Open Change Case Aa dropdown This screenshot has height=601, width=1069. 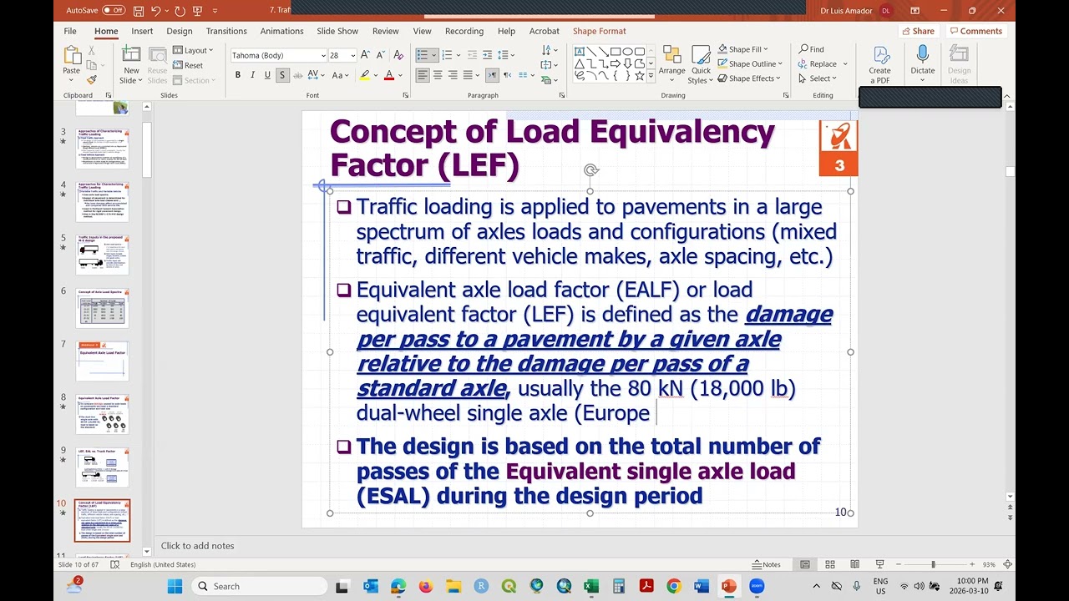(340, 75)
